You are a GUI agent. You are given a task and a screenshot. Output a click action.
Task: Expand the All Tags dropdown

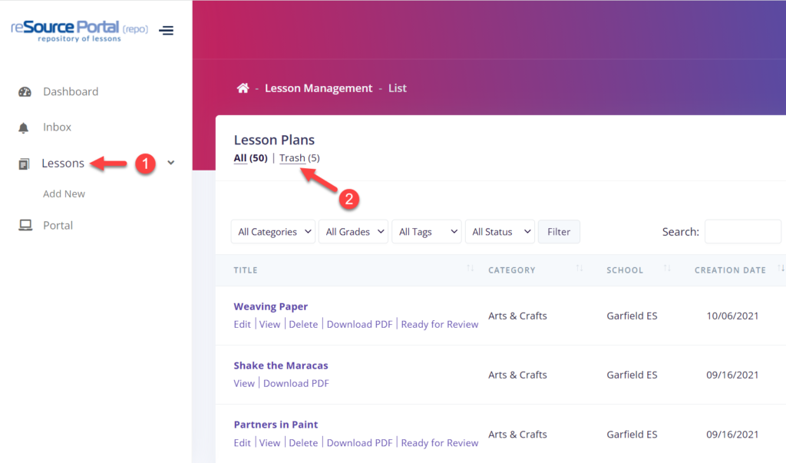[426, 232]
